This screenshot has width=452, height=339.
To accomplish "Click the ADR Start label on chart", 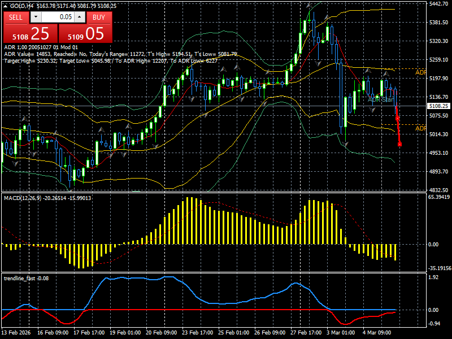I will point(381,100).
